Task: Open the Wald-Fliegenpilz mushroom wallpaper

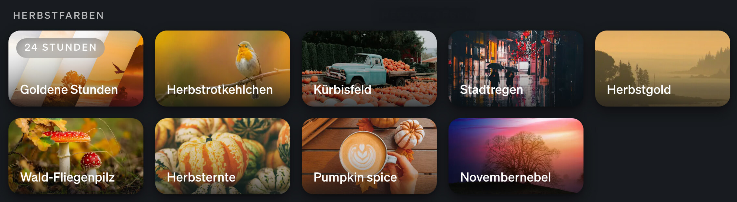Action: click(x=76, y=156)
